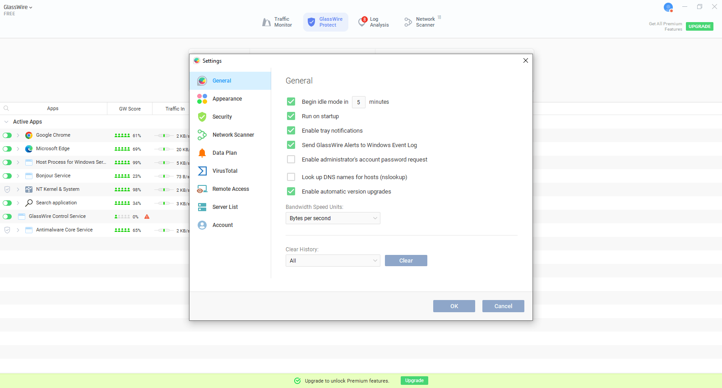Collapse the Active Apps group
Screen dimensions: 722x388
(x=6, y=122)
